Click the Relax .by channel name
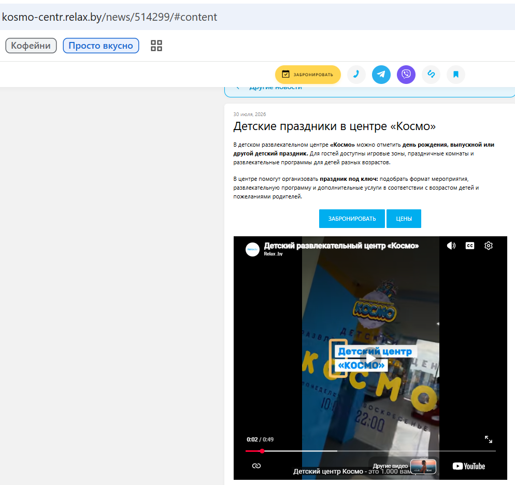The image size is (515, 485). (273, 254)
